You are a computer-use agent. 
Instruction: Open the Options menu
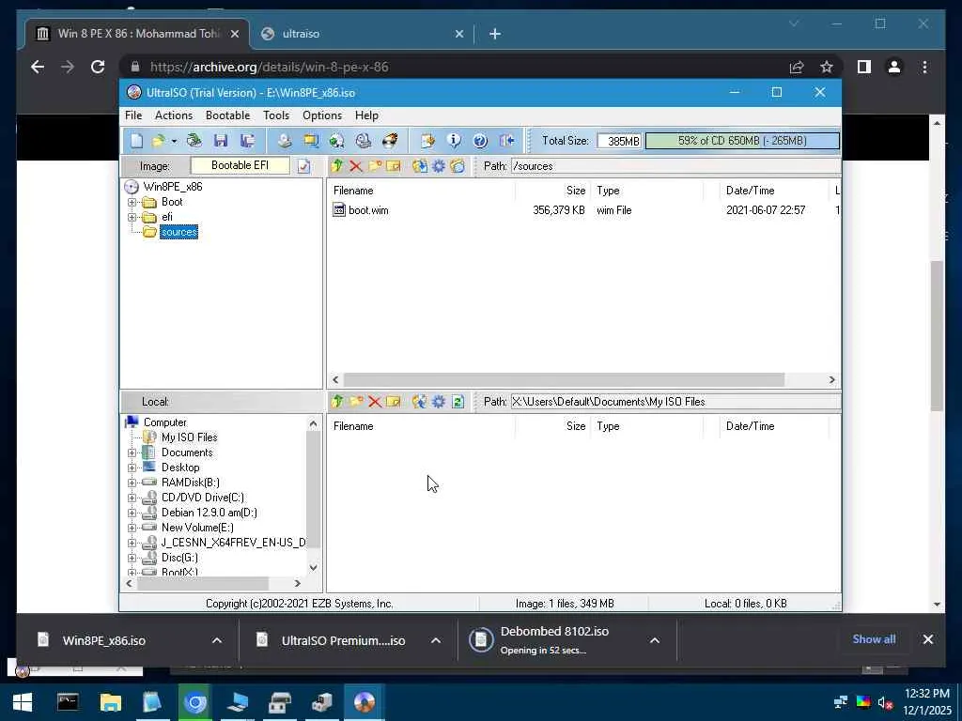(x=322, y=115)
